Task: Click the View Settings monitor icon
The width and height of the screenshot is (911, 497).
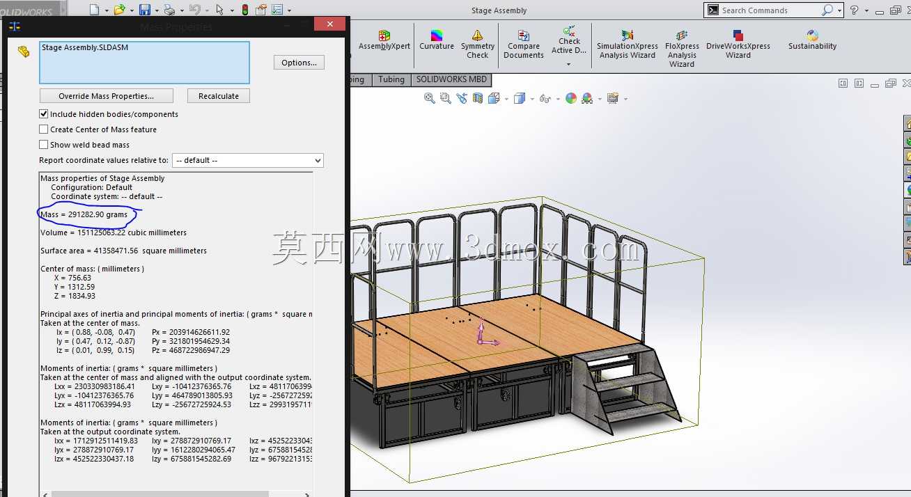Action: (x=612, y=98)
